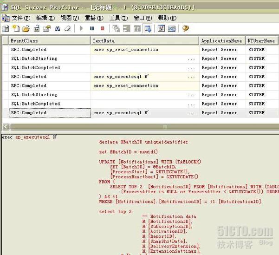Launch Database Engine Tuning Advisor icon
279x255 pixels.
[161, 28]
